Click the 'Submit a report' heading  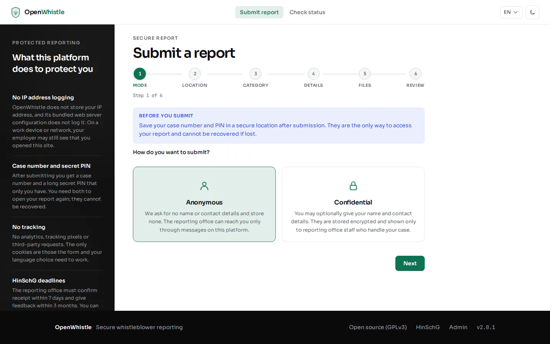tap(184, 53)
